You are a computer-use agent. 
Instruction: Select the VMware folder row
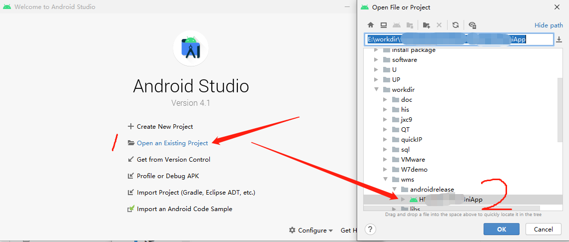click(x=461, y=159)
